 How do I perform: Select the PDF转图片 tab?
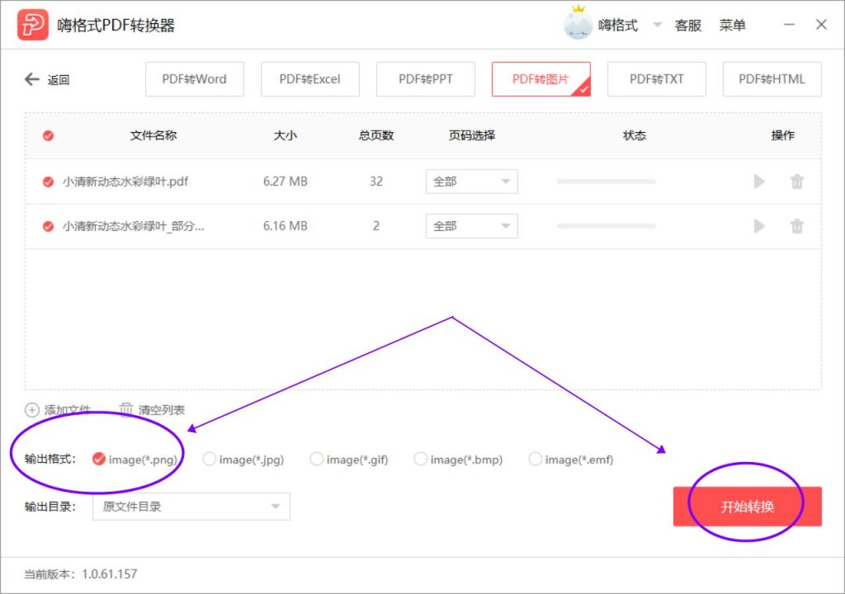pyautogui.click(x=541, y=79)
